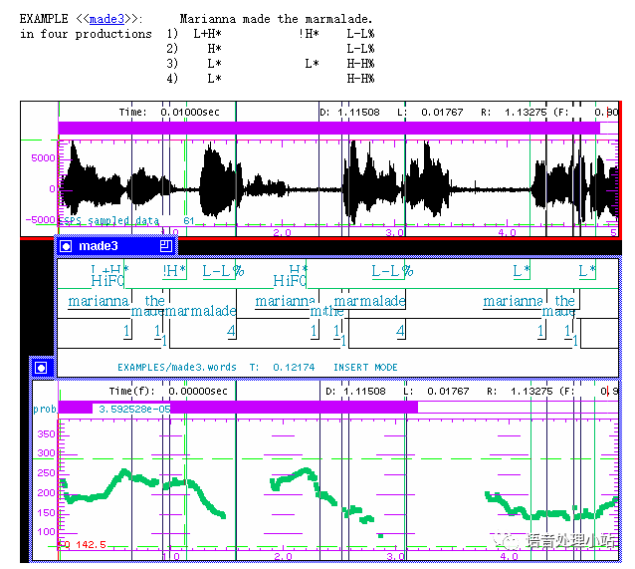
Task: Click the 4.0 tick on the waveform time axis
Action: click(x=507, y=232)
